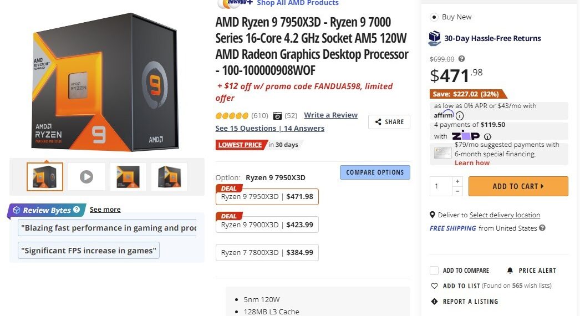Check the Add to Compare checkbox

(x=434, y=271)
